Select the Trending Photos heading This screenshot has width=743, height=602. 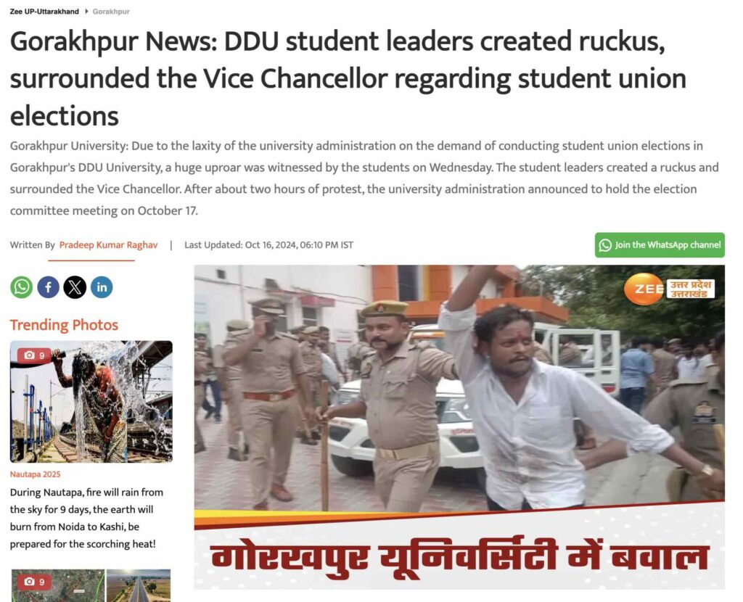(64, 325)
